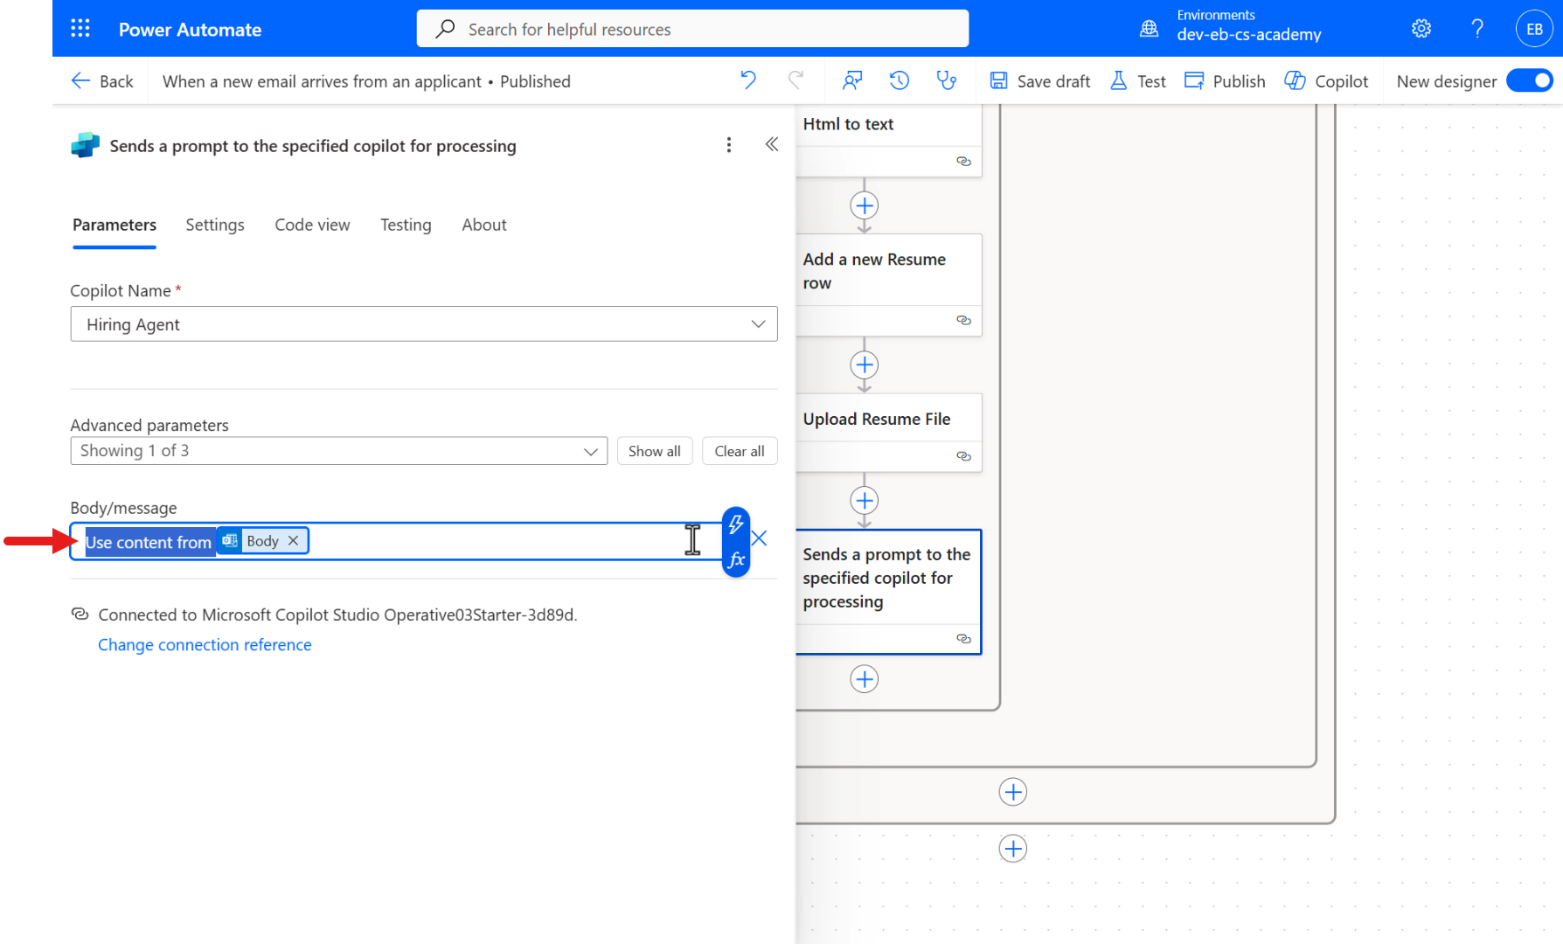Open the flow checker stethoscope icon
The image size is (1563, 944).
point(946,81)
